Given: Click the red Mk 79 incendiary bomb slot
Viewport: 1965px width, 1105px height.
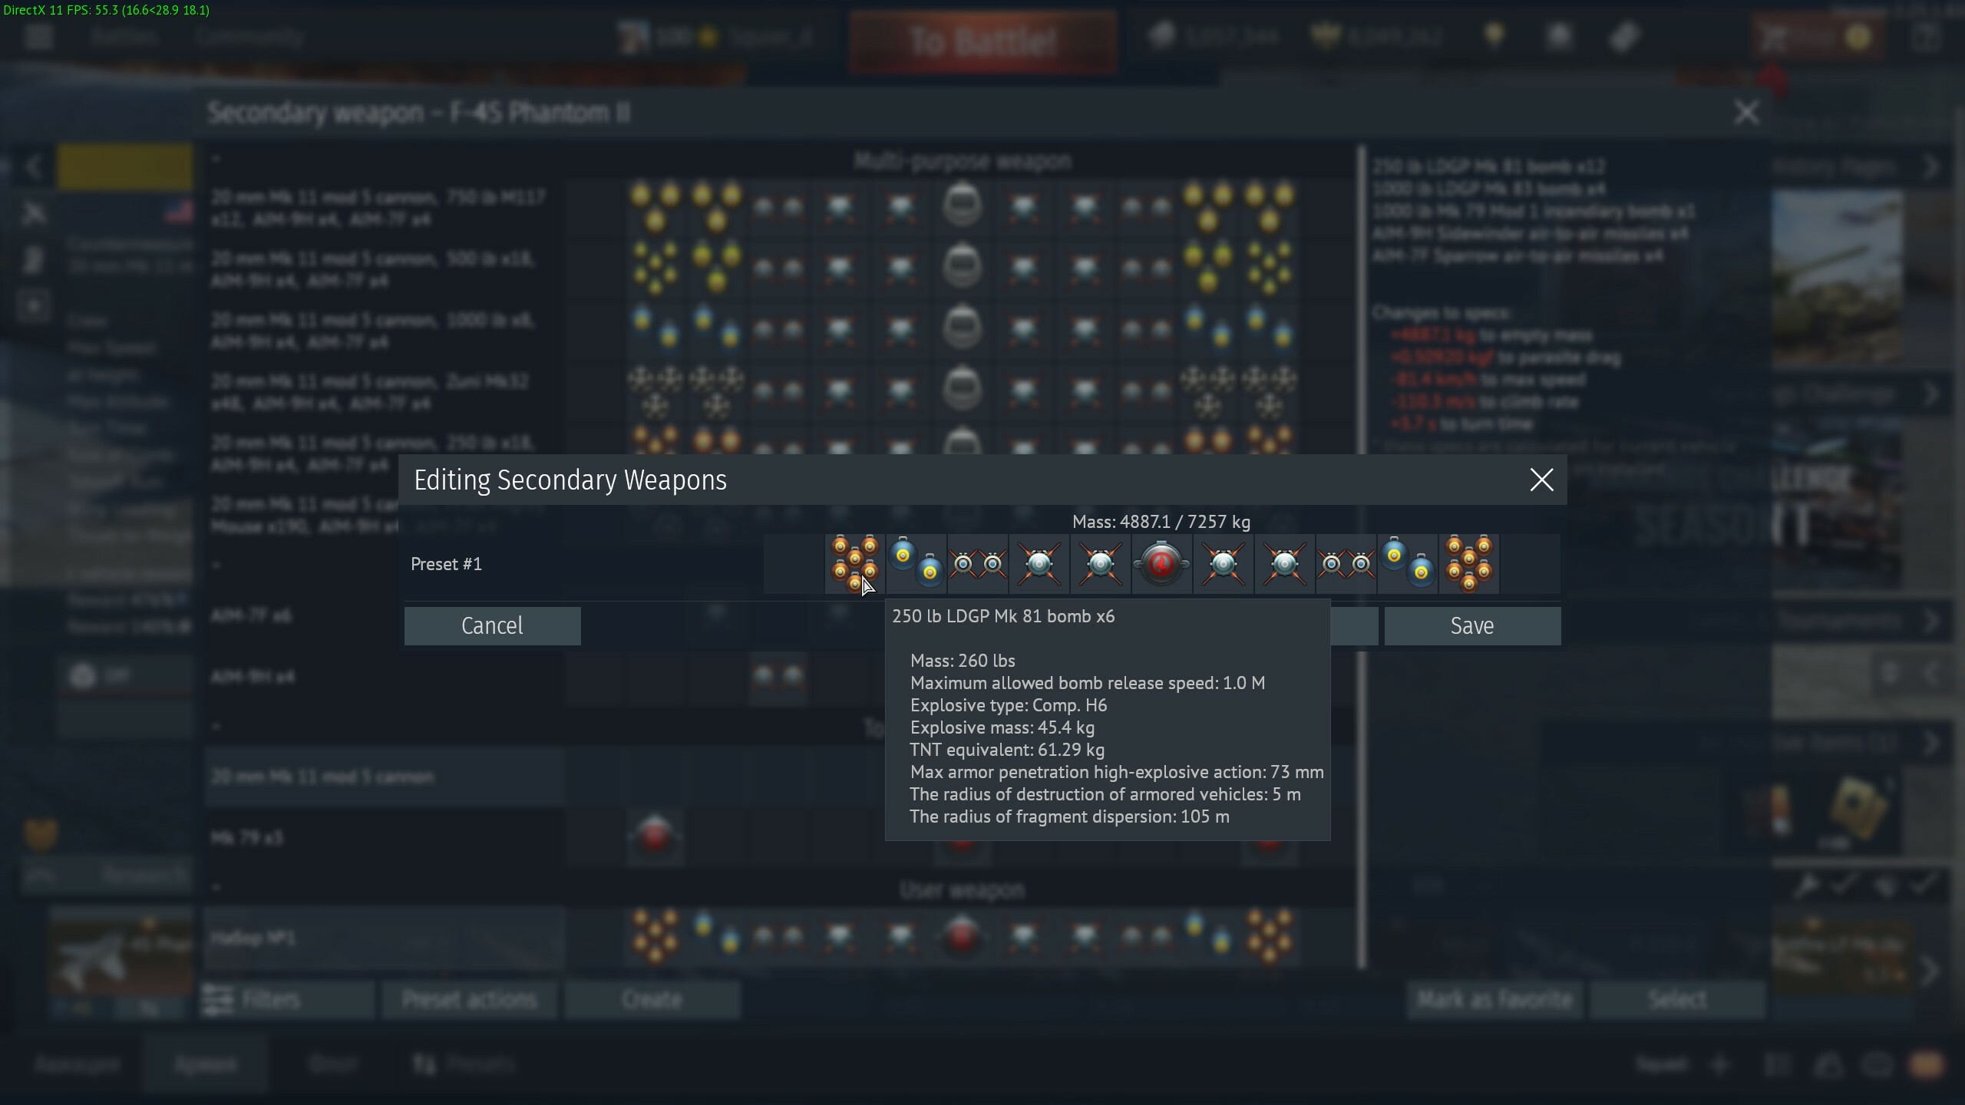Looking at the screenshot, I should (x=1161, y=564).
